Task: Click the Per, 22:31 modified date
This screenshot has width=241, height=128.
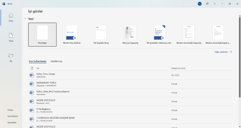Action: coord(175,75)
